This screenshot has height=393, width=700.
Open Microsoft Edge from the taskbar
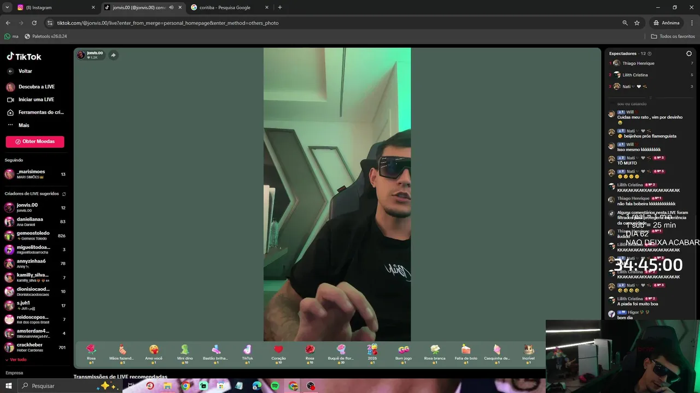tap(257, 386)
